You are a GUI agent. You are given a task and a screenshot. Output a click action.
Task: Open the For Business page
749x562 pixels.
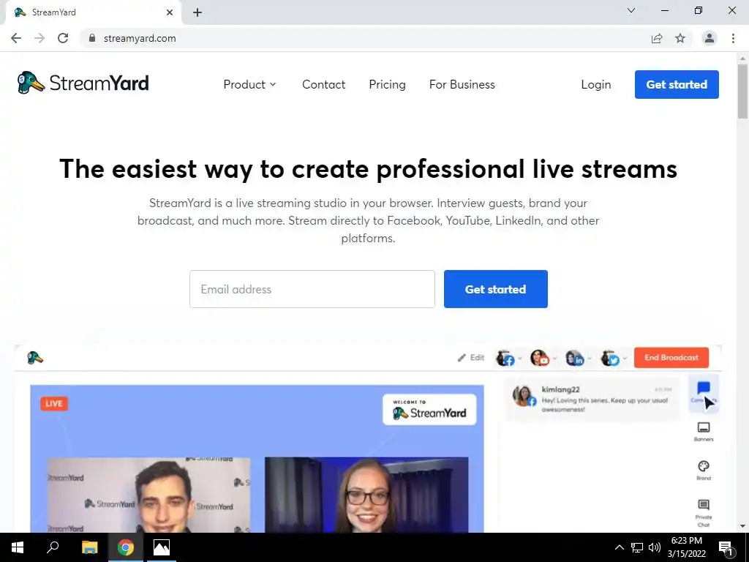pyautogui.click(x=462, y=85)
